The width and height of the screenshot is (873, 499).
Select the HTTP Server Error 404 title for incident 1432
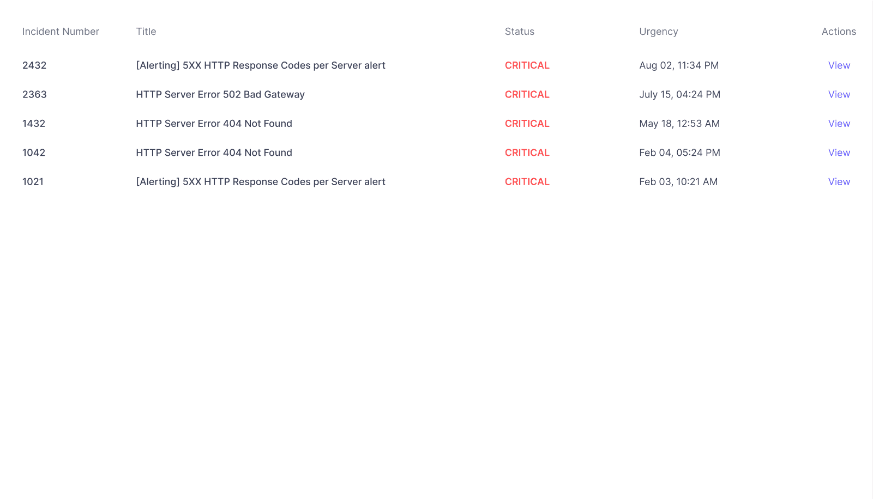pyautogui.click(x=213, y=123)
